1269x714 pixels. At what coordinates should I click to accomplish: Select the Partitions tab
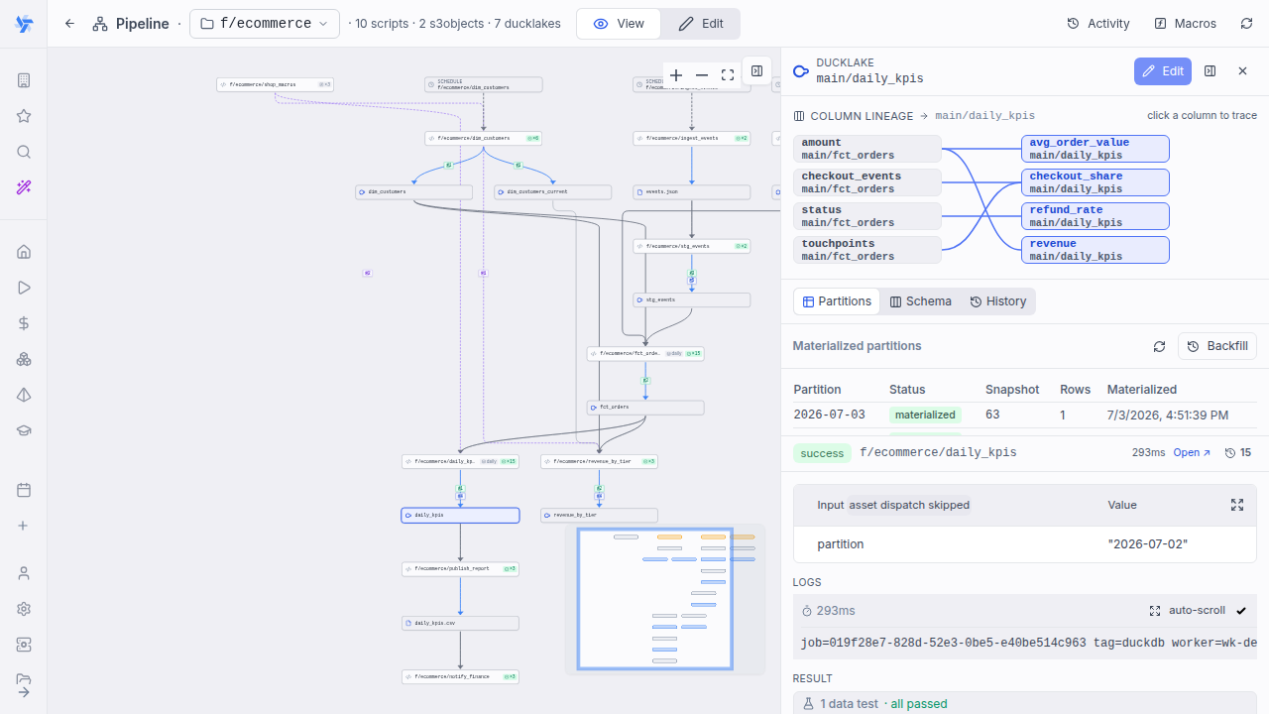click(837, 301)
